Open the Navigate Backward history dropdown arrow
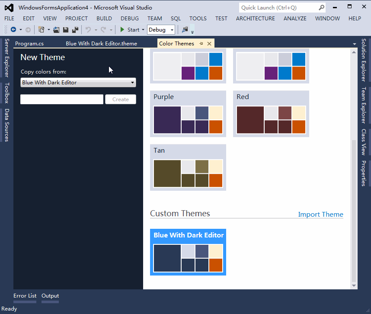The height and width of the screenshot is (314, 371). point(21,30)
